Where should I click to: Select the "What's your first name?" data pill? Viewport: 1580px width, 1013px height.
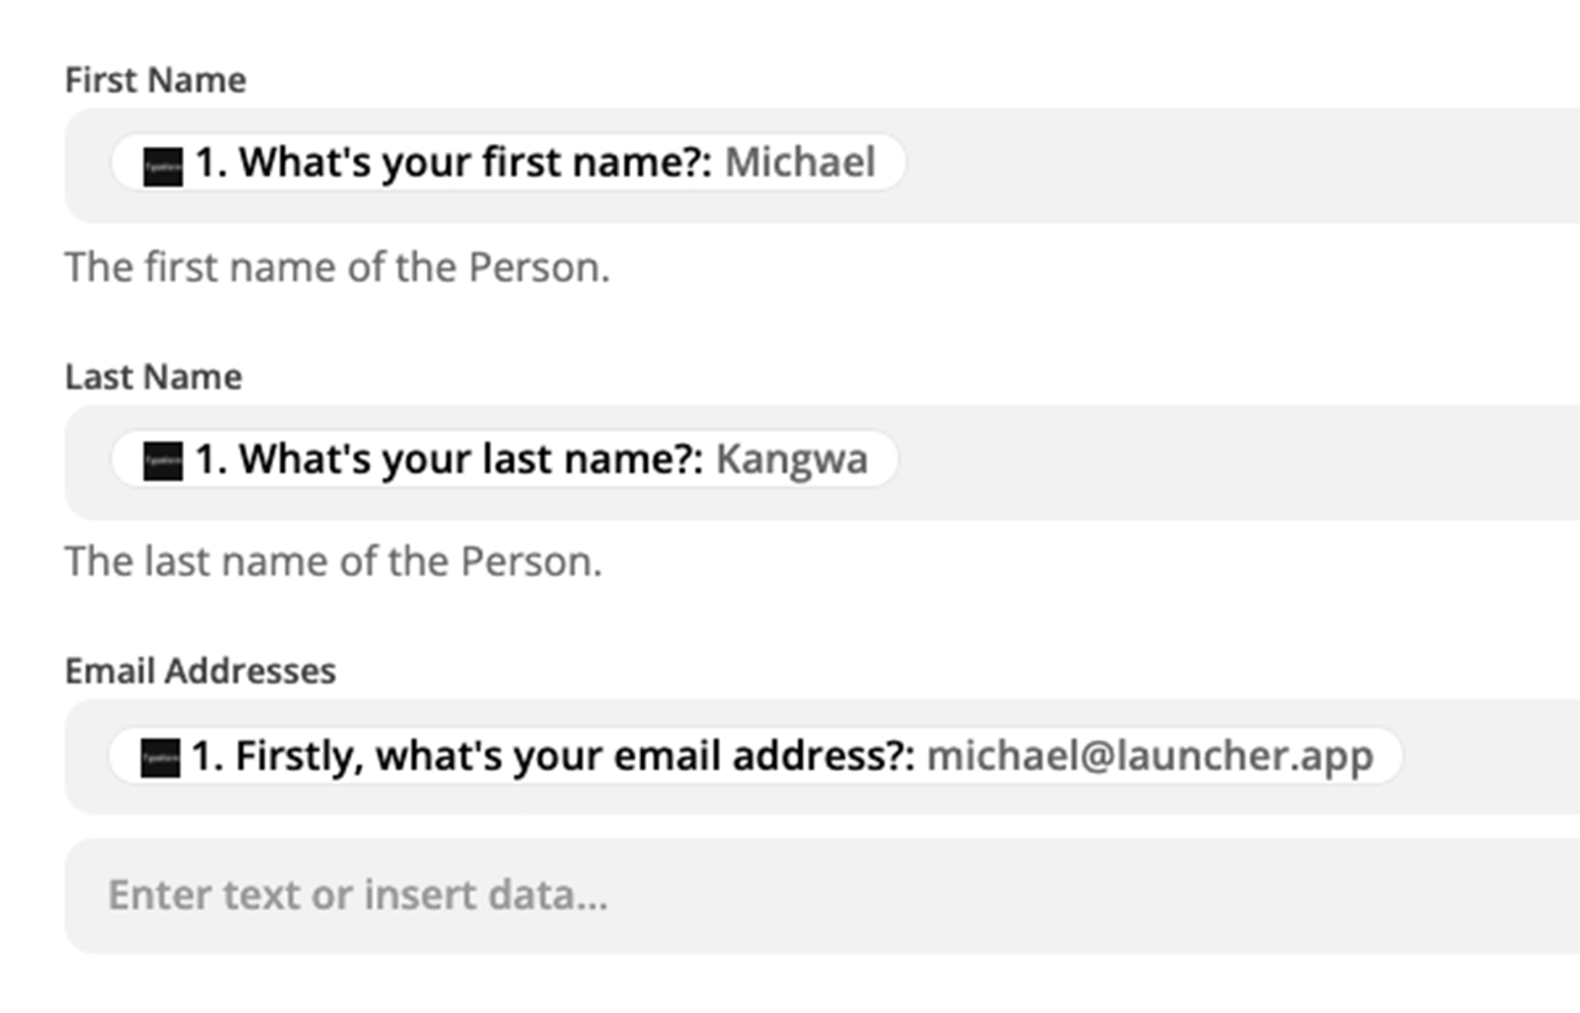pyautogui.click(x=508, y=162)
